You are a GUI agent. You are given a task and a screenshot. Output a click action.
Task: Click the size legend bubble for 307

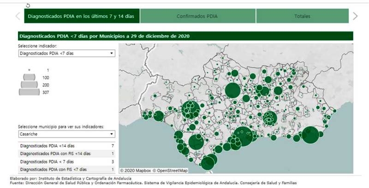click(29, 92)
